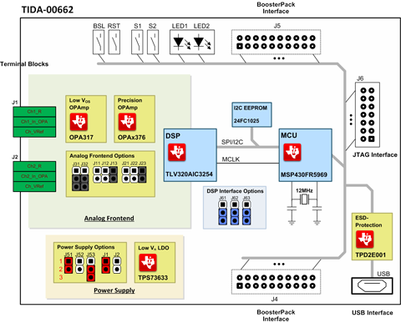Click the blue J62 DSP interface jumper
This screenshot has height=323, width=401.
(x=235, y=217)
